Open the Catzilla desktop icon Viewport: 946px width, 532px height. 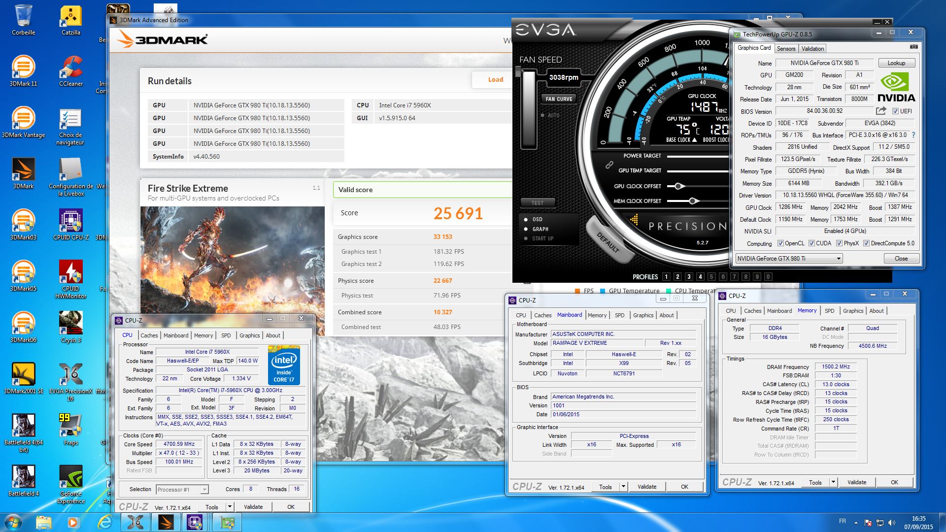pos(70,20)
